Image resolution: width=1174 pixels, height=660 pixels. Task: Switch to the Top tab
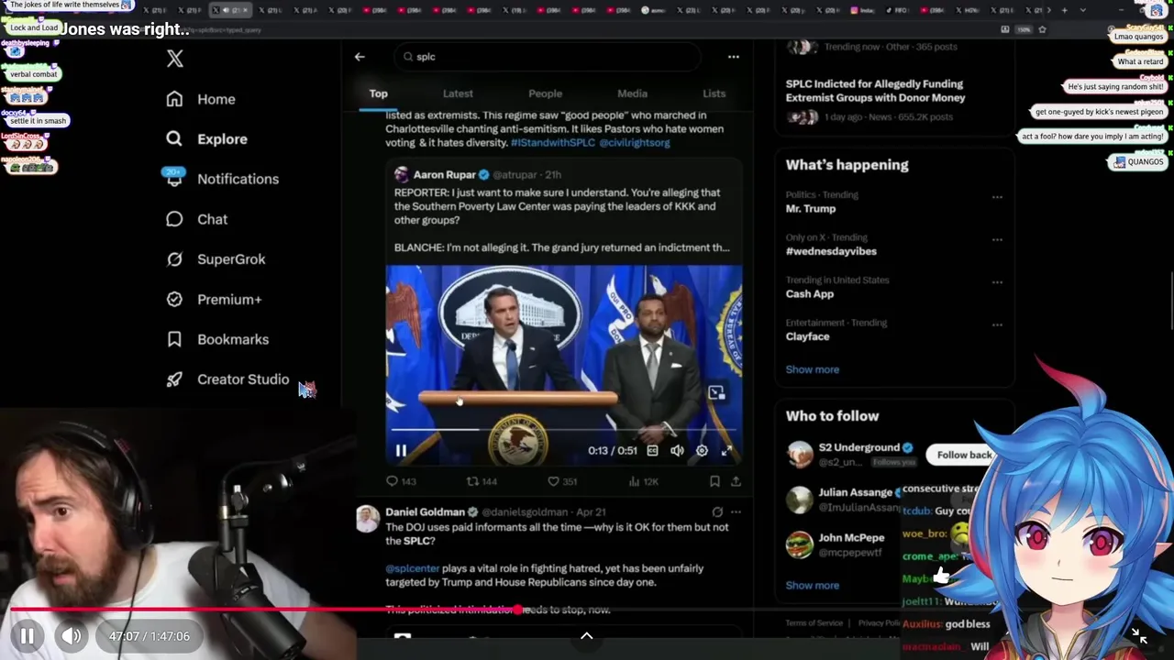[x=378, y=93]
